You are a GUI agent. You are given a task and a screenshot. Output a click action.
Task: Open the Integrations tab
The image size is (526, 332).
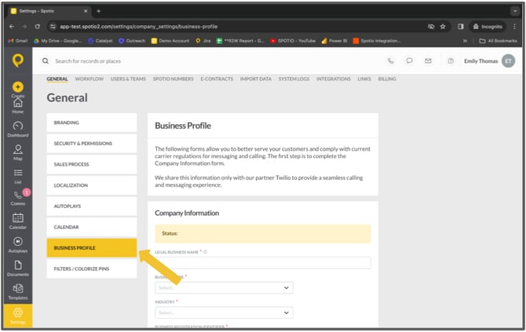334,78
